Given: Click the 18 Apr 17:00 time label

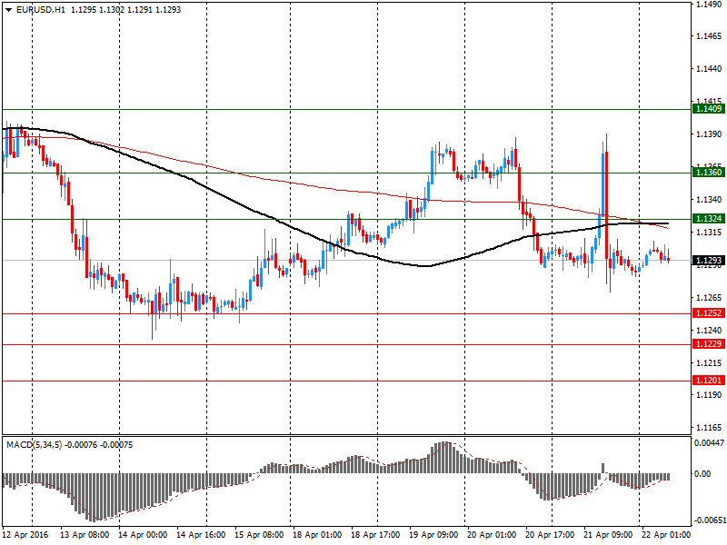Looking at the screenshot, I should (375, 535).
